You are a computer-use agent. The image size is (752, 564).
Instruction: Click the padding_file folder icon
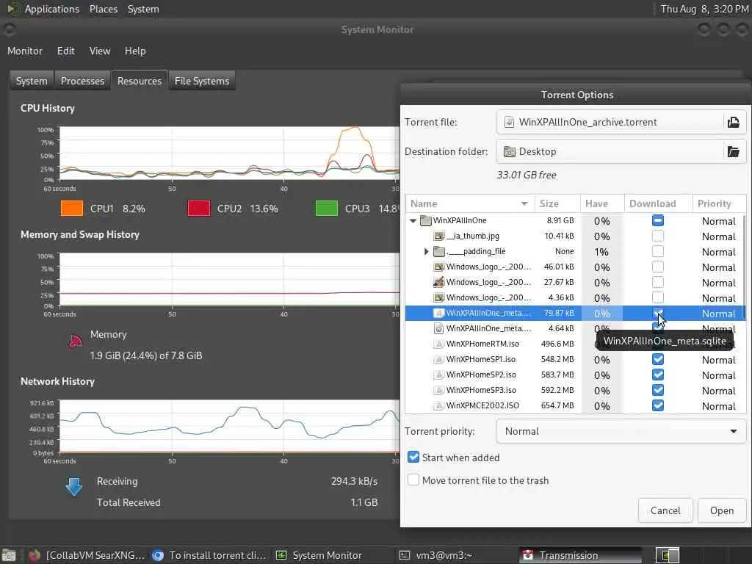click(439, 251)
